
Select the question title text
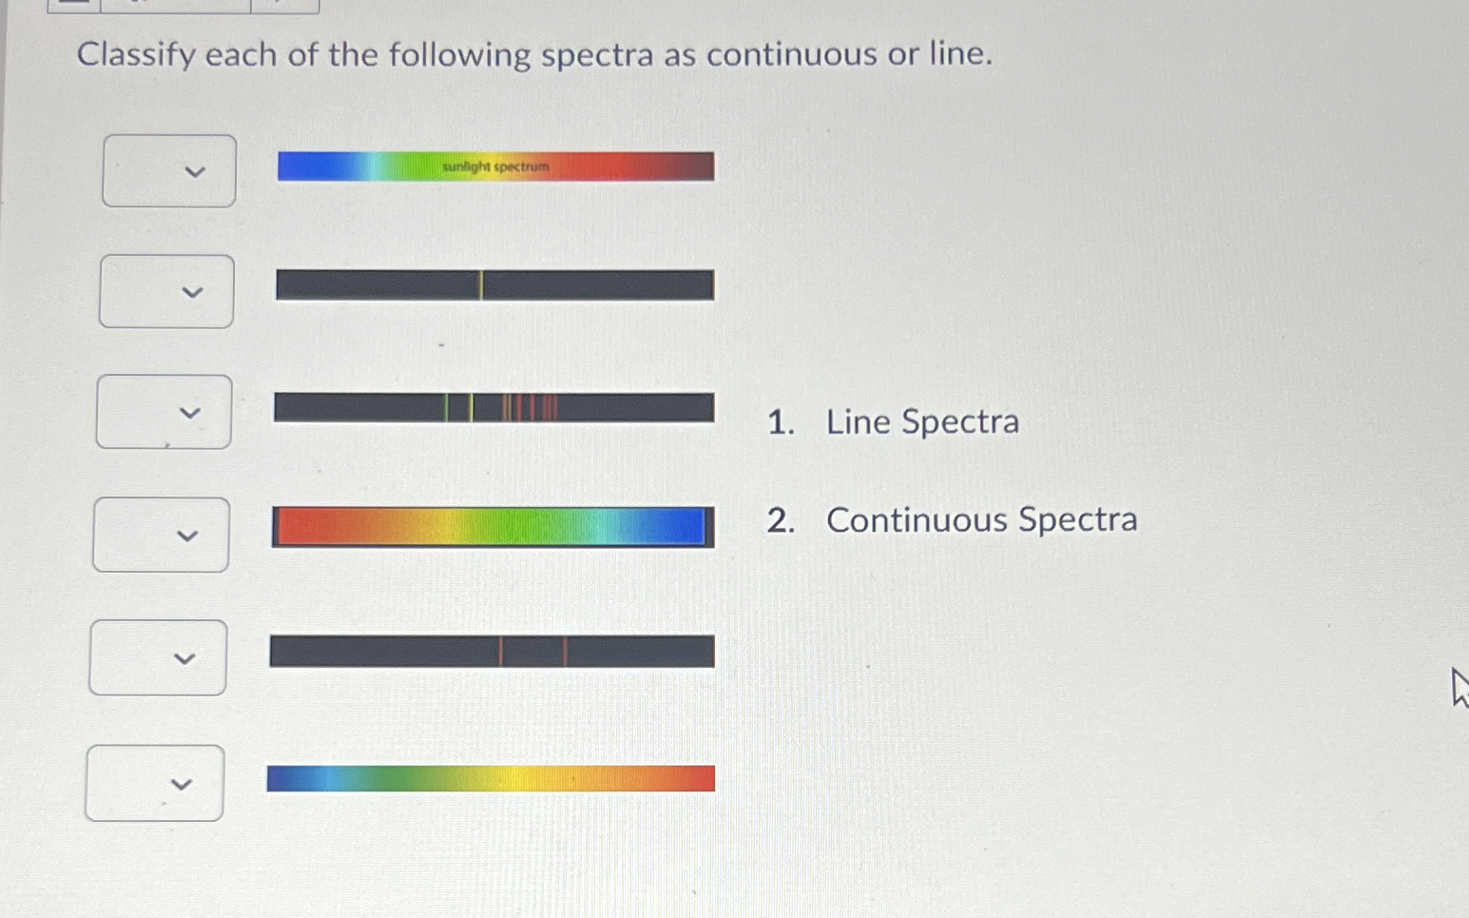pos(535,54)
